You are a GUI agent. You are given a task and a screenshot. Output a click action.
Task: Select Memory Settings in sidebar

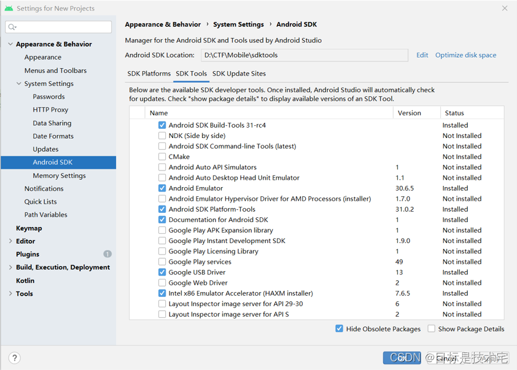[59, 175]
